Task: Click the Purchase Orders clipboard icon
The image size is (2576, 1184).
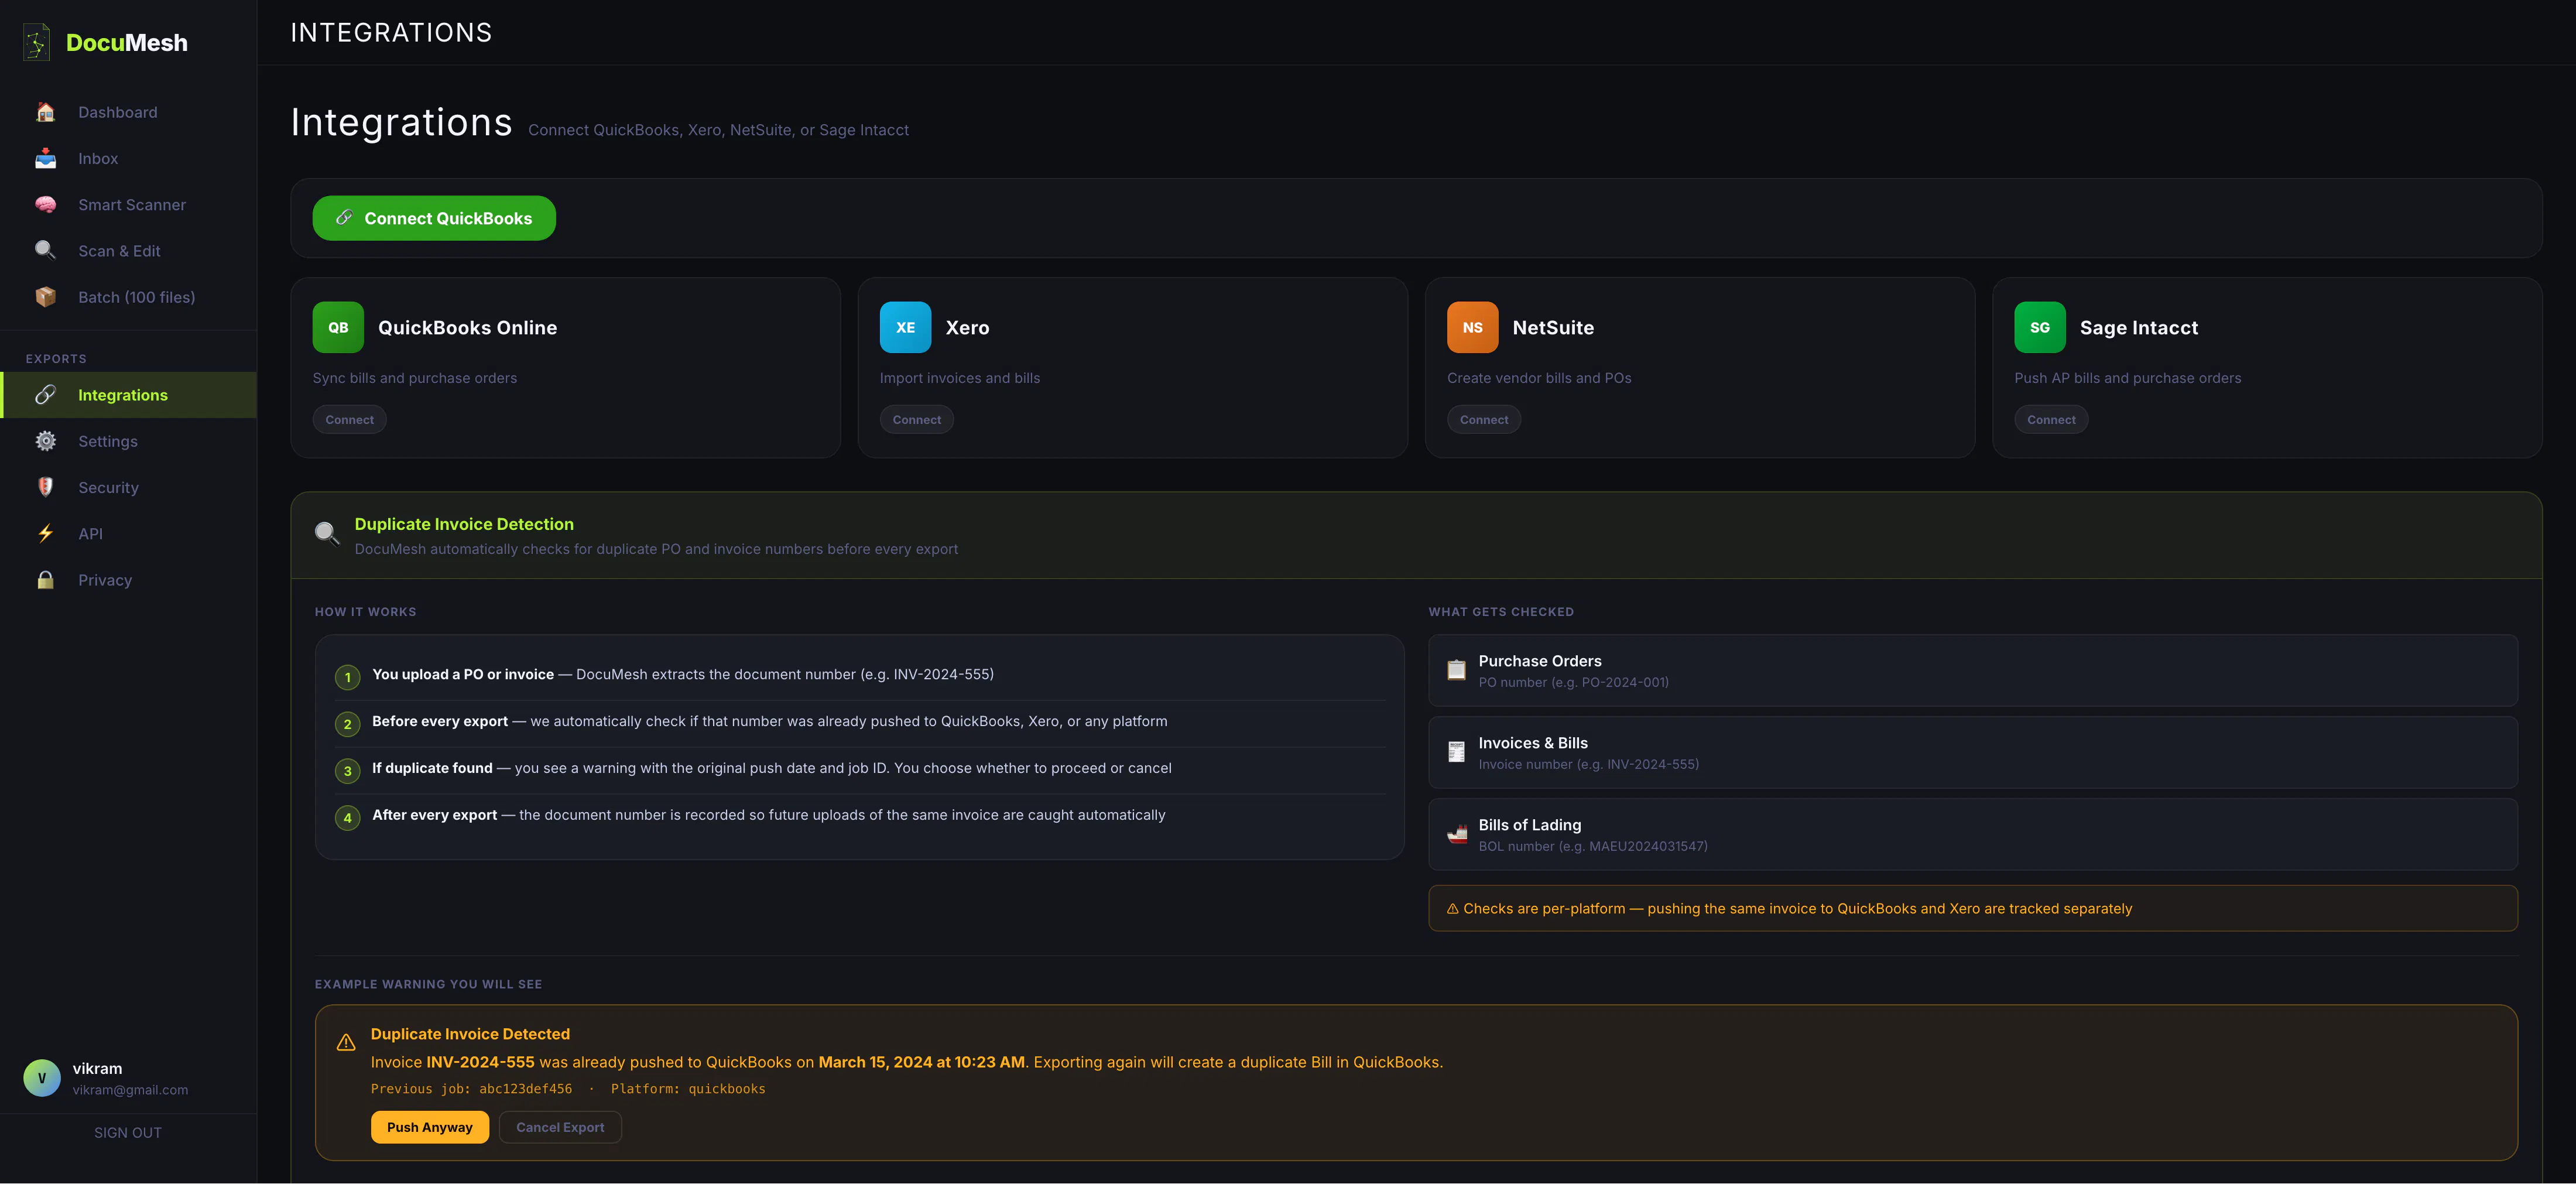Action: 1456,670
